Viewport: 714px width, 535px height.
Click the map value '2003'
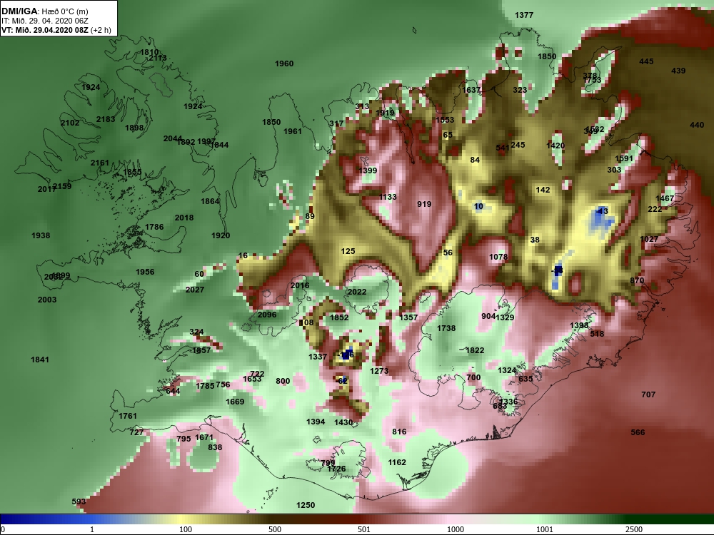pos(47,300)
